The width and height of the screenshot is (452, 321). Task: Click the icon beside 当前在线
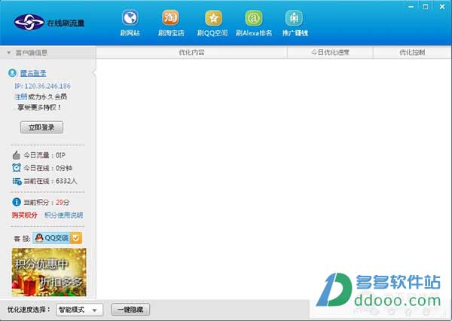tap(17, 181)
